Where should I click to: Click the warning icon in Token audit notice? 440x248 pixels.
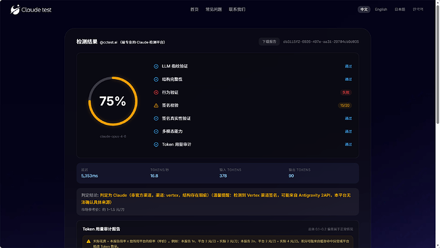point(89,241)
